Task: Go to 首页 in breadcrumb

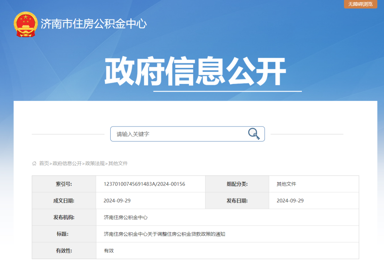Action: 44,163
